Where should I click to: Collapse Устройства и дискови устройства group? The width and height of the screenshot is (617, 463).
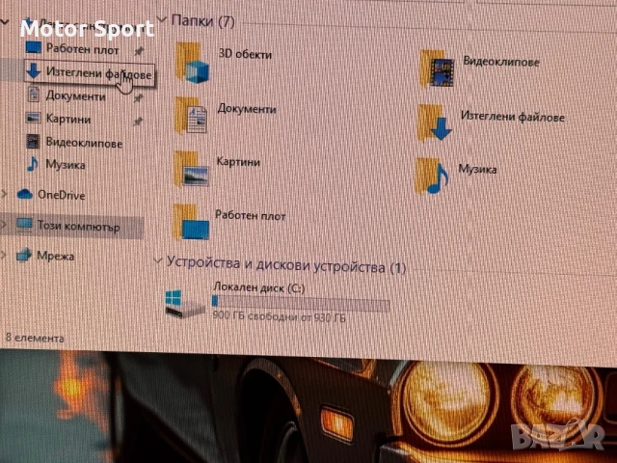(x=158, y=260)
